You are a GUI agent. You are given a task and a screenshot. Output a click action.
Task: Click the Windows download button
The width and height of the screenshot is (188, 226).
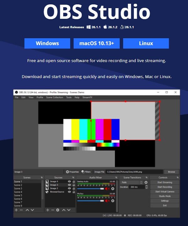coord(47,43)
